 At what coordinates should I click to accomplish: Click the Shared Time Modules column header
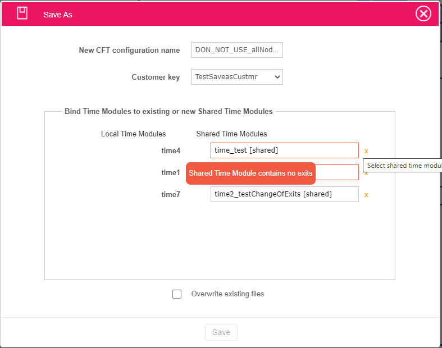point(231,134)
